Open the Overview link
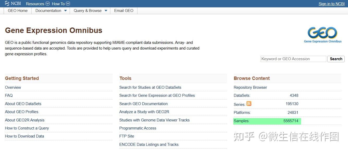The height and width of the screenshot is (151, 348). pyautogui.click(x=13, y=87)
